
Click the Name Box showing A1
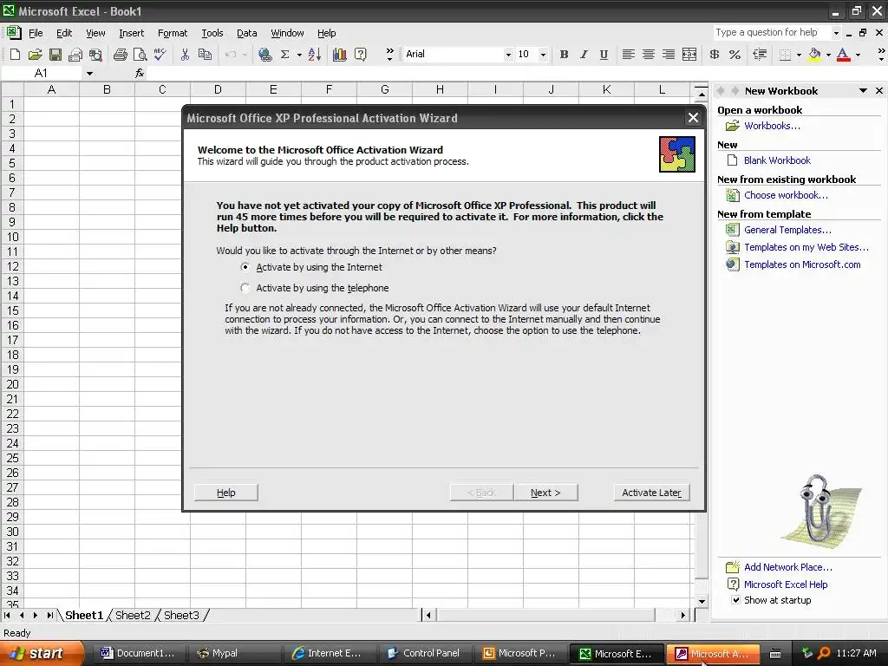coord(42,73)
